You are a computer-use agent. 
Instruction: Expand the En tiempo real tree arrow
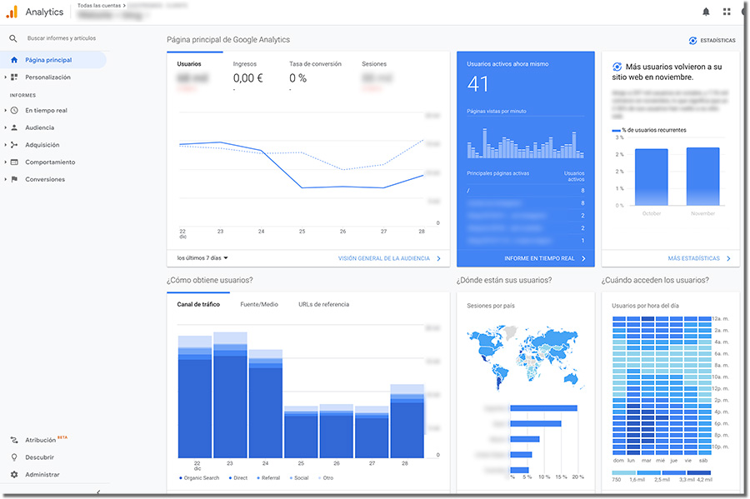(x=5, y=111)
